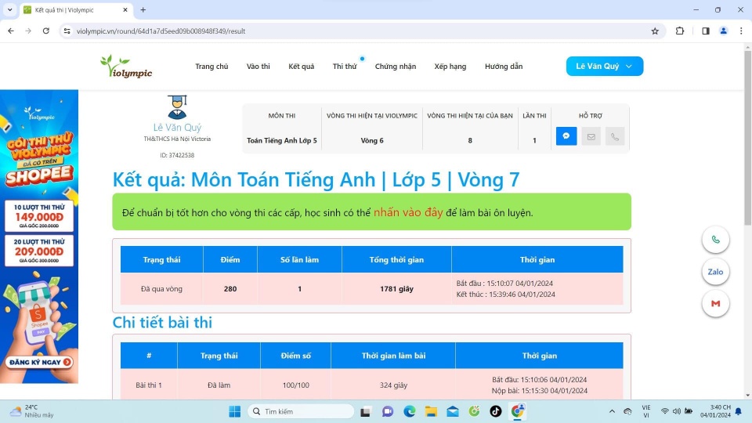
Task: Click the grey phone support icon
Action: click(615, 136)
